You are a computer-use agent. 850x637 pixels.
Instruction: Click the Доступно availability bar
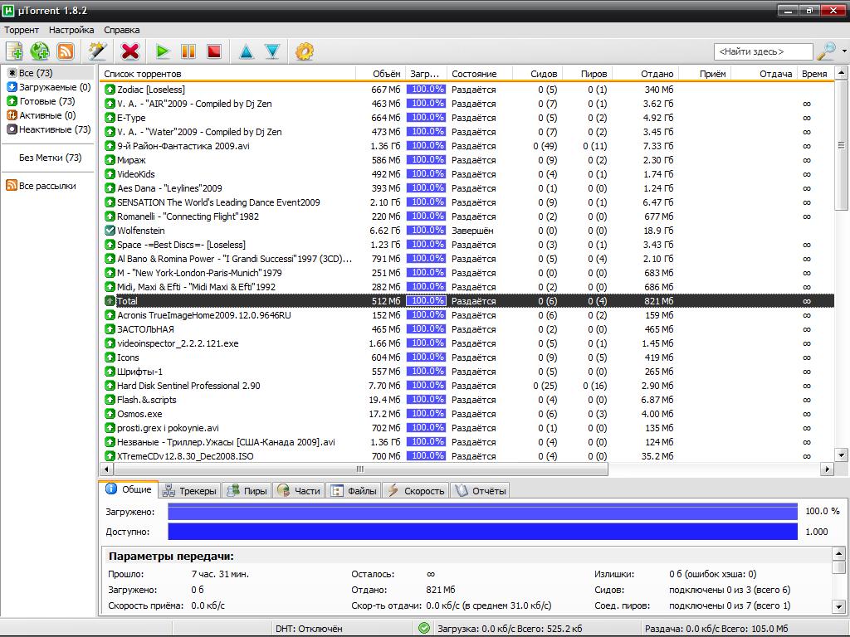click(x=482, y=532)
